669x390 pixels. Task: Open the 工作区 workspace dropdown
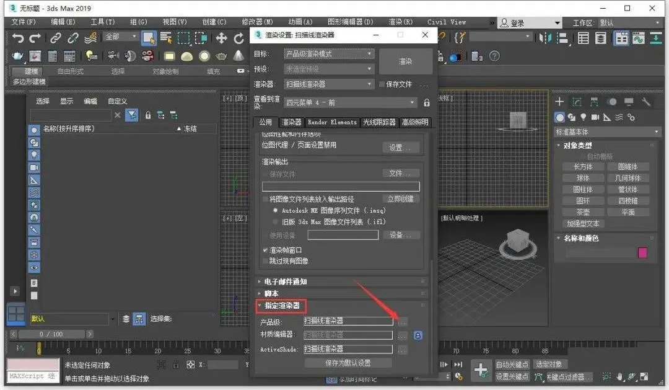click(x=629, y=23)
